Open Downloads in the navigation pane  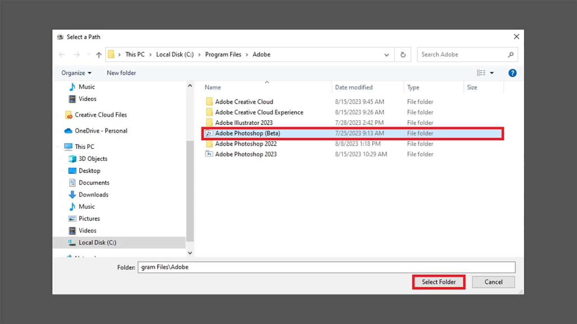[x=93, y=195]
